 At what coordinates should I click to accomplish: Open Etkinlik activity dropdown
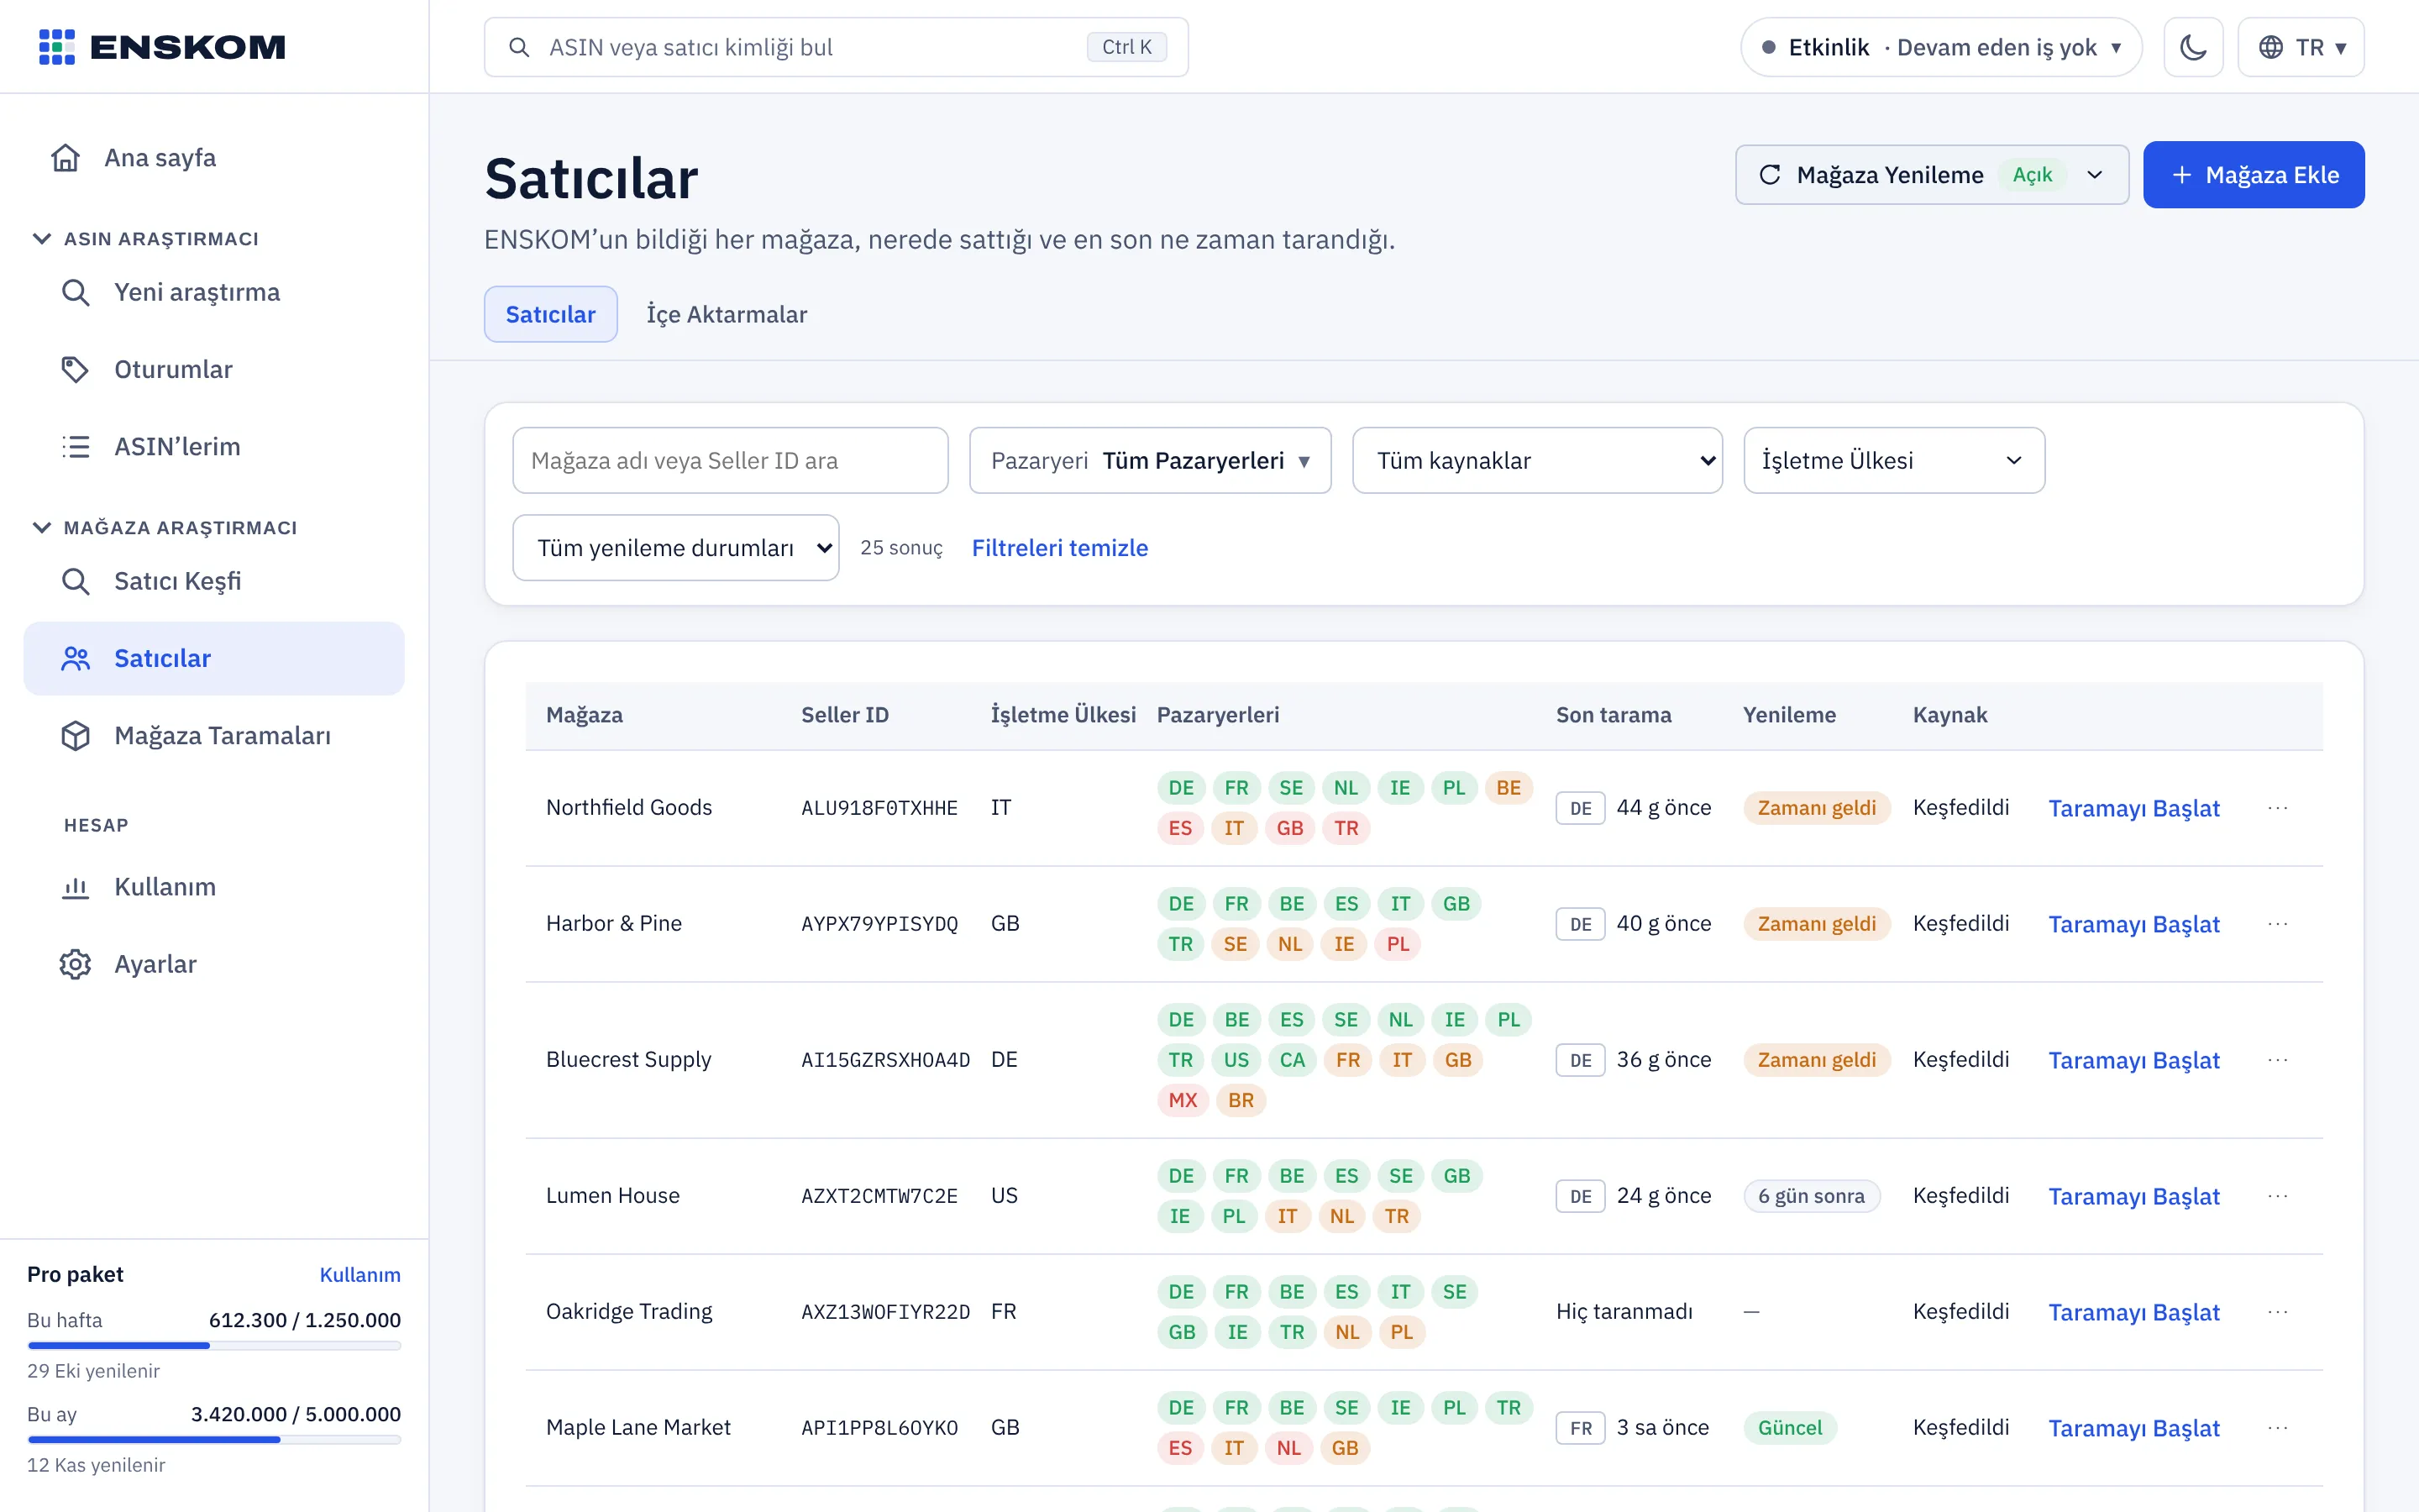[x=1940, y=47]
